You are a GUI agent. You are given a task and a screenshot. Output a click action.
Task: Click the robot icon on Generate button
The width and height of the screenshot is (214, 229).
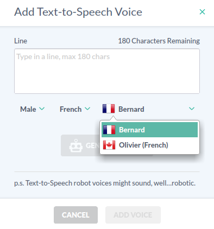click(x=76, y=145)
